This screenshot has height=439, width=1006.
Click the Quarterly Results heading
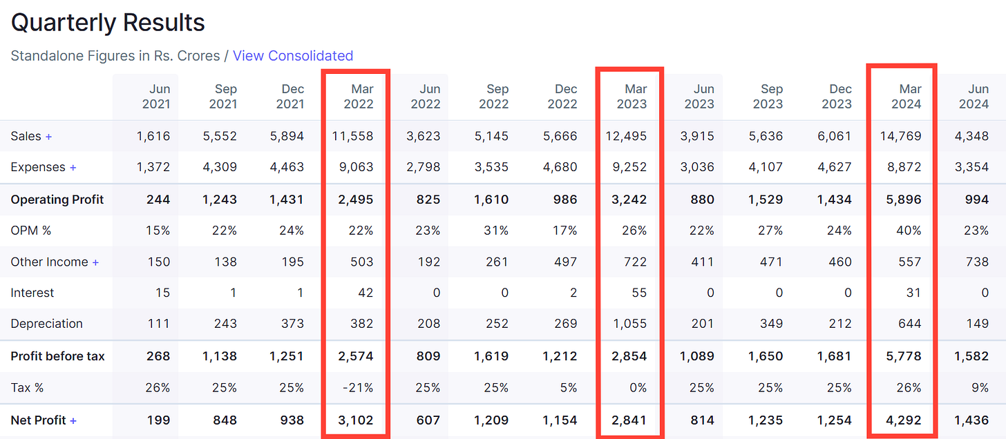(x=108, y=23)
